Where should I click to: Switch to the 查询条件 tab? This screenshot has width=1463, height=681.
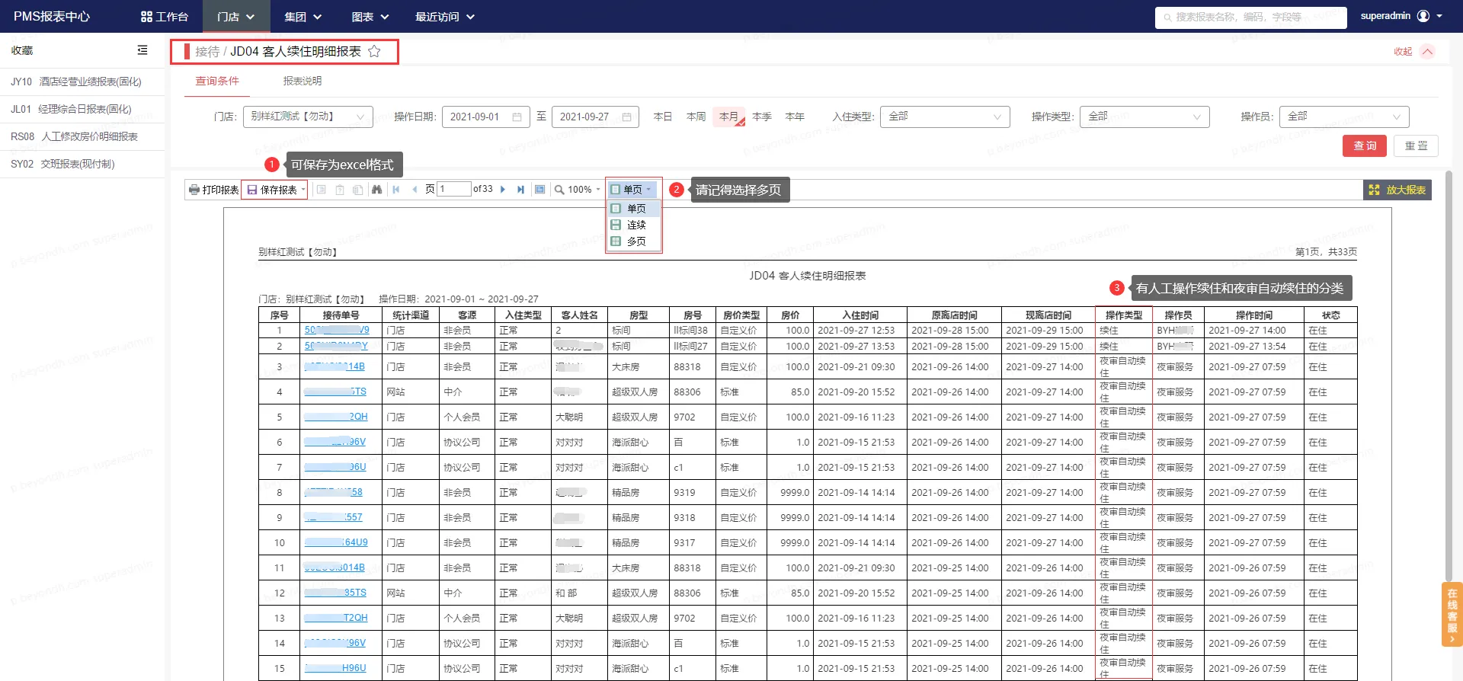(217, 81)
